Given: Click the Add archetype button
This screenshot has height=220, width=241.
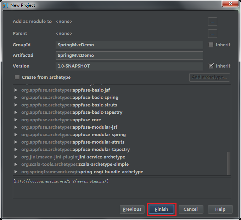Looking at the screenshot, I should (x=209, y=77).
